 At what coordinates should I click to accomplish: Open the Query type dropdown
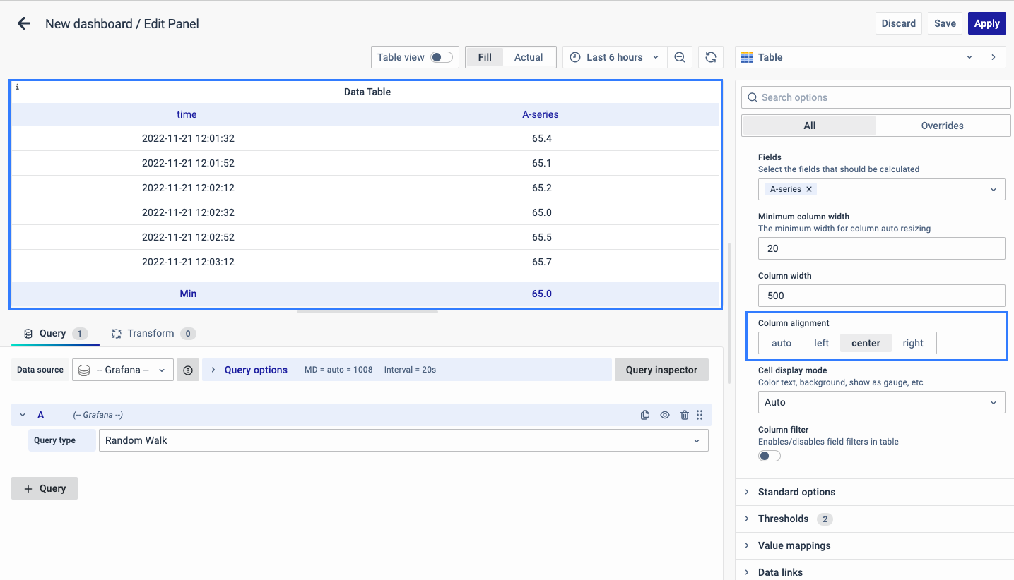click(403, 440)
